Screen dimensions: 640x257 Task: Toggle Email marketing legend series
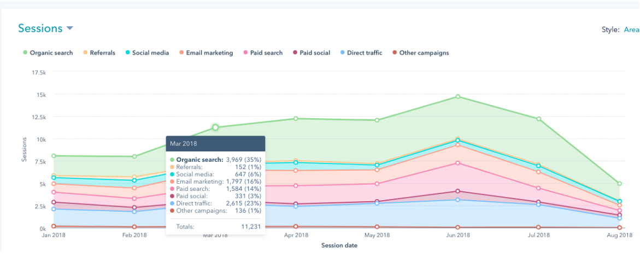point(205,52)
